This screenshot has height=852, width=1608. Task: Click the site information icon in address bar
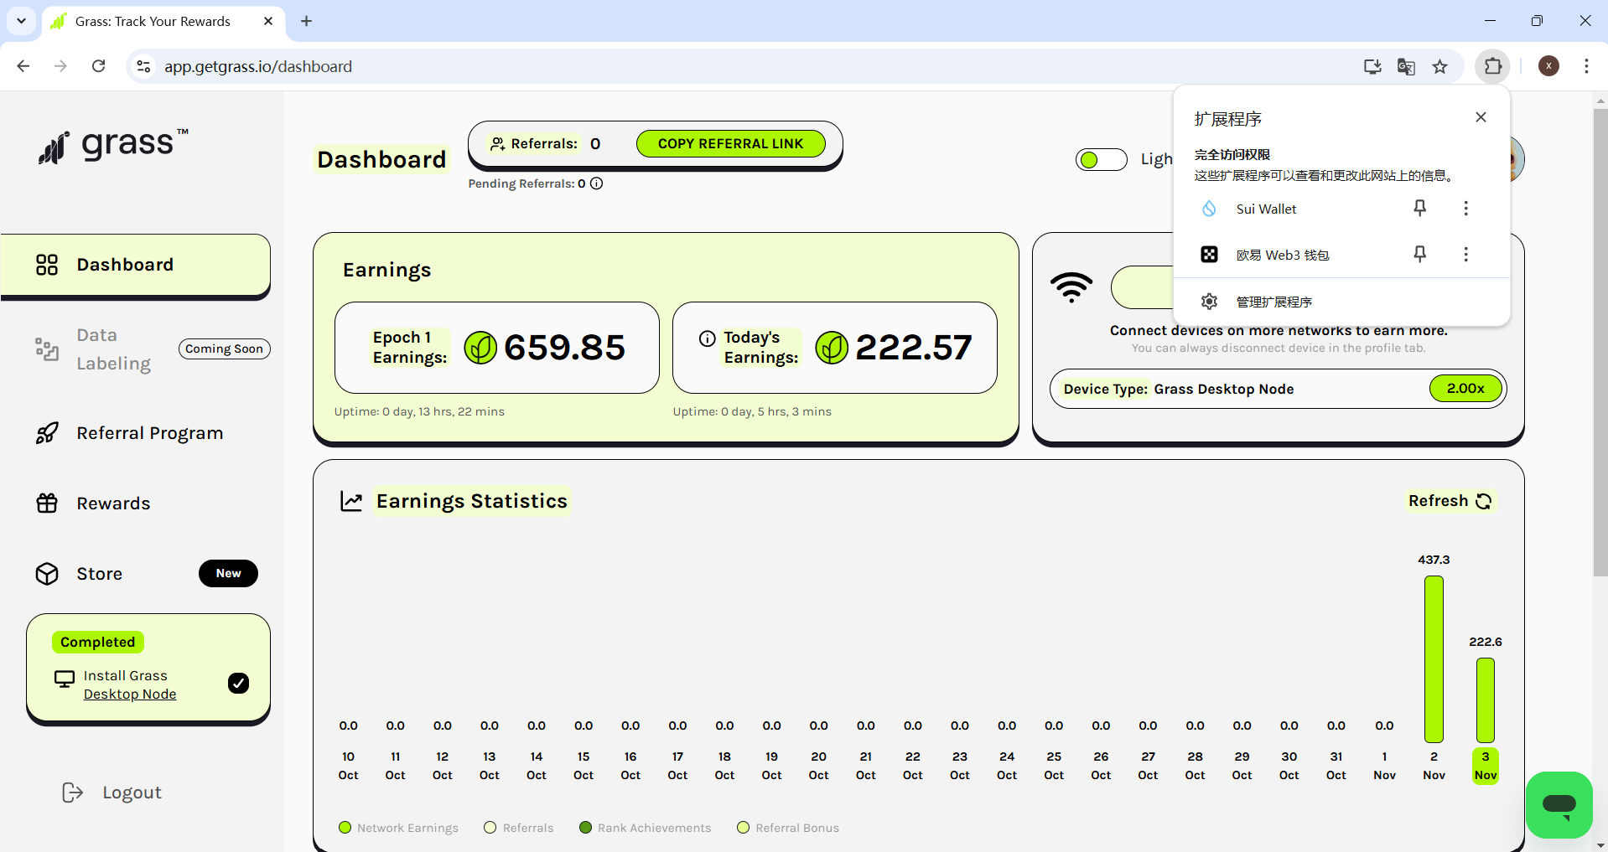(x=144, y=66)
